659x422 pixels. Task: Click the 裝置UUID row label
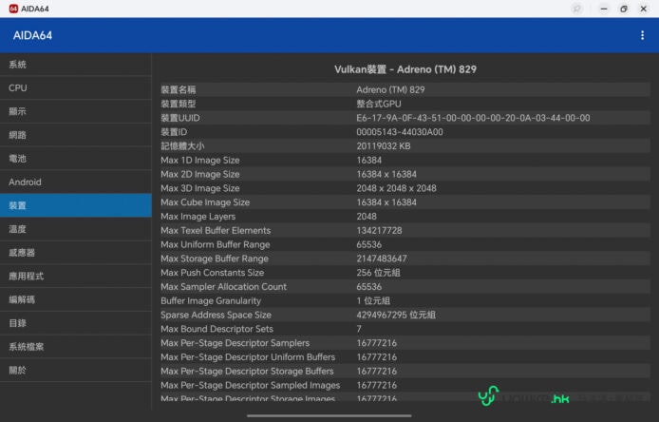pyautogui.click(x=179, y=118)
